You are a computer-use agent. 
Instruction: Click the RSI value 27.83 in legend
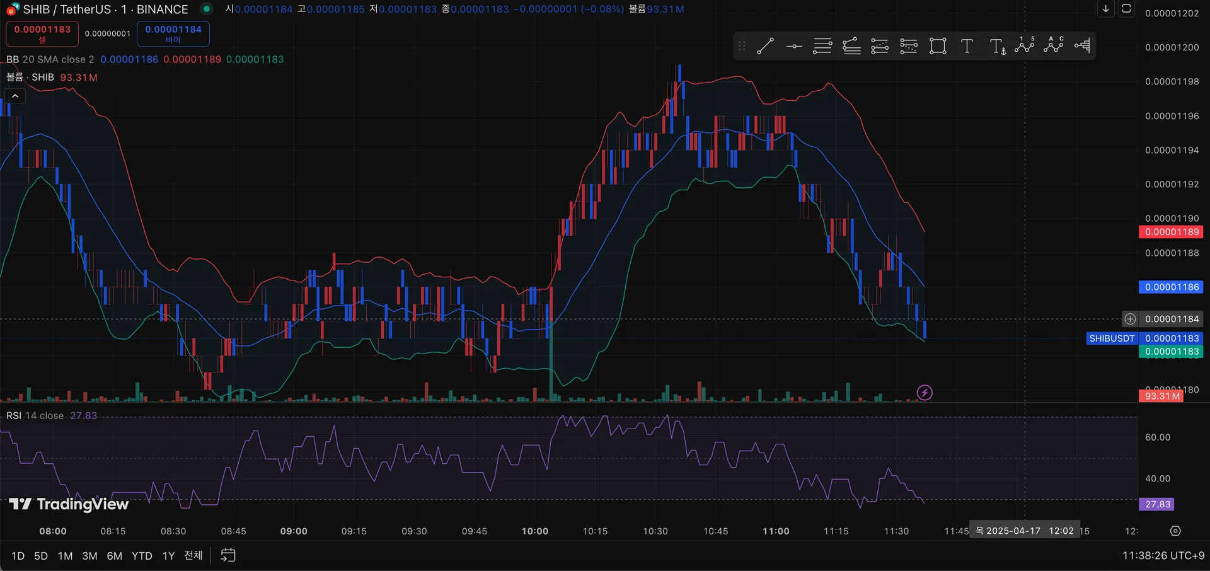tap(83, 416)
